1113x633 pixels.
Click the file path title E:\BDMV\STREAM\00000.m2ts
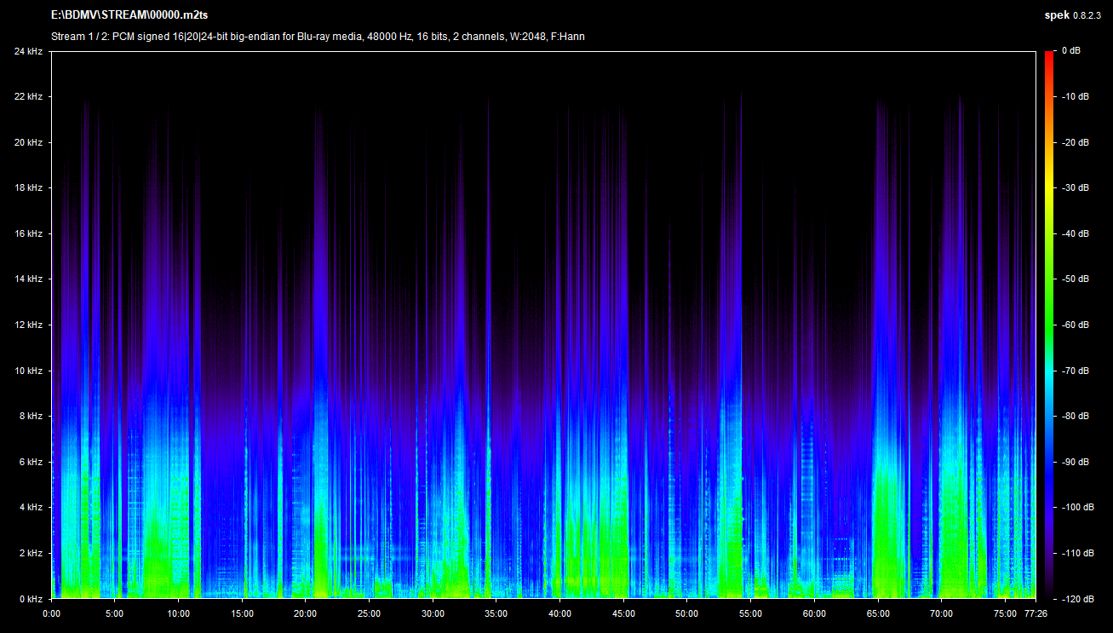(129, 15)
